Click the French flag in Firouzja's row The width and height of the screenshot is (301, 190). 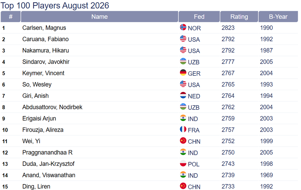tap(183, 129)
